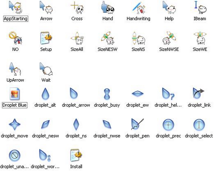Click the 'UpArrow' file name text
The height and width of the screenshot is (173, 221).
15,80
